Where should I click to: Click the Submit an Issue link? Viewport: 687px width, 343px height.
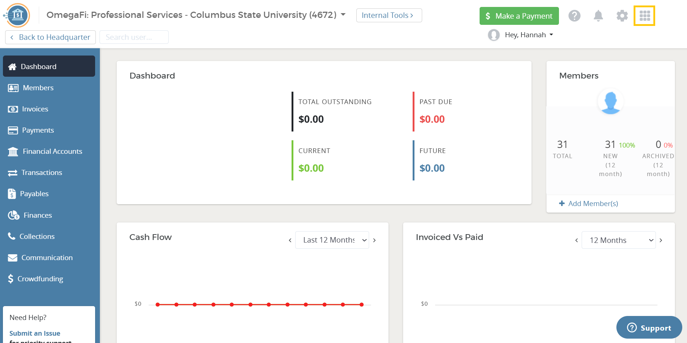(35, 333)
